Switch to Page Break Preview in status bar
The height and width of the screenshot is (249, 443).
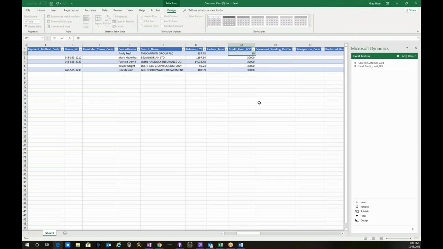(381, 238)
